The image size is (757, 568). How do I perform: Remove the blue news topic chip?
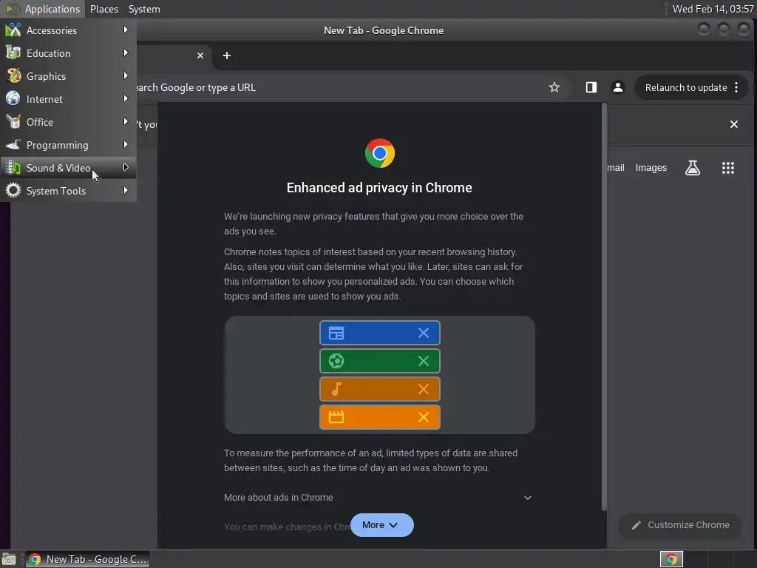(x=424, y=333)
